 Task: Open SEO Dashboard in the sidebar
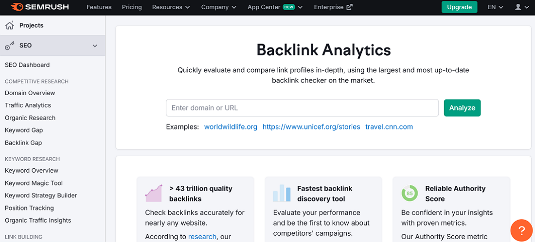coord(27,65)
